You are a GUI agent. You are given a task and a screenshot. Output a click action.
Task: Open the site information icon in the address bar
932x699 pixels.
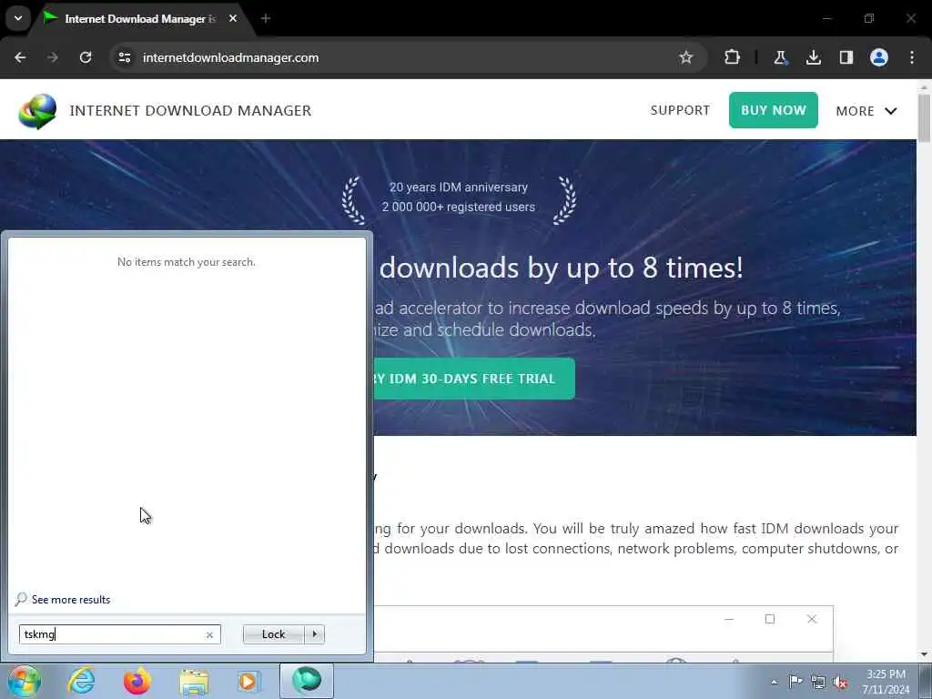(x=124, y=57)
